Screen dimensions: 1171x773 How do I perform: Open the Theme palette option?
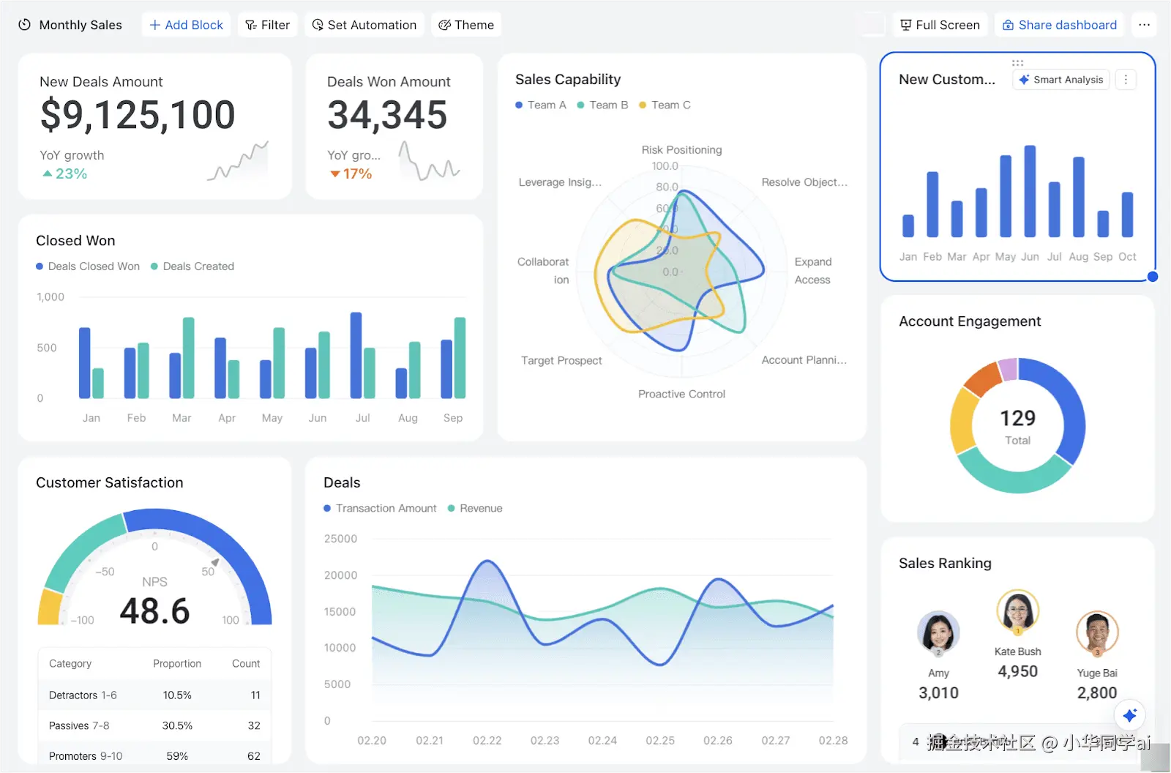(466, 25)
